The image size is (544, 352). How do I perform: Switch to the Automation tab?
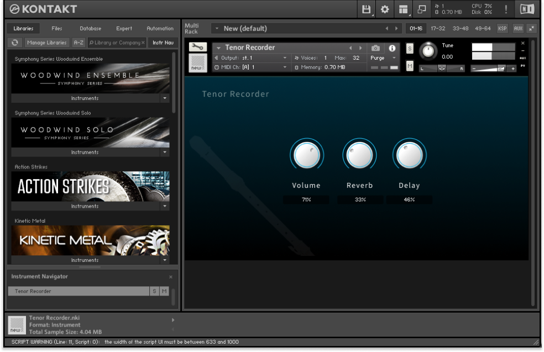[x=160, y=29]
